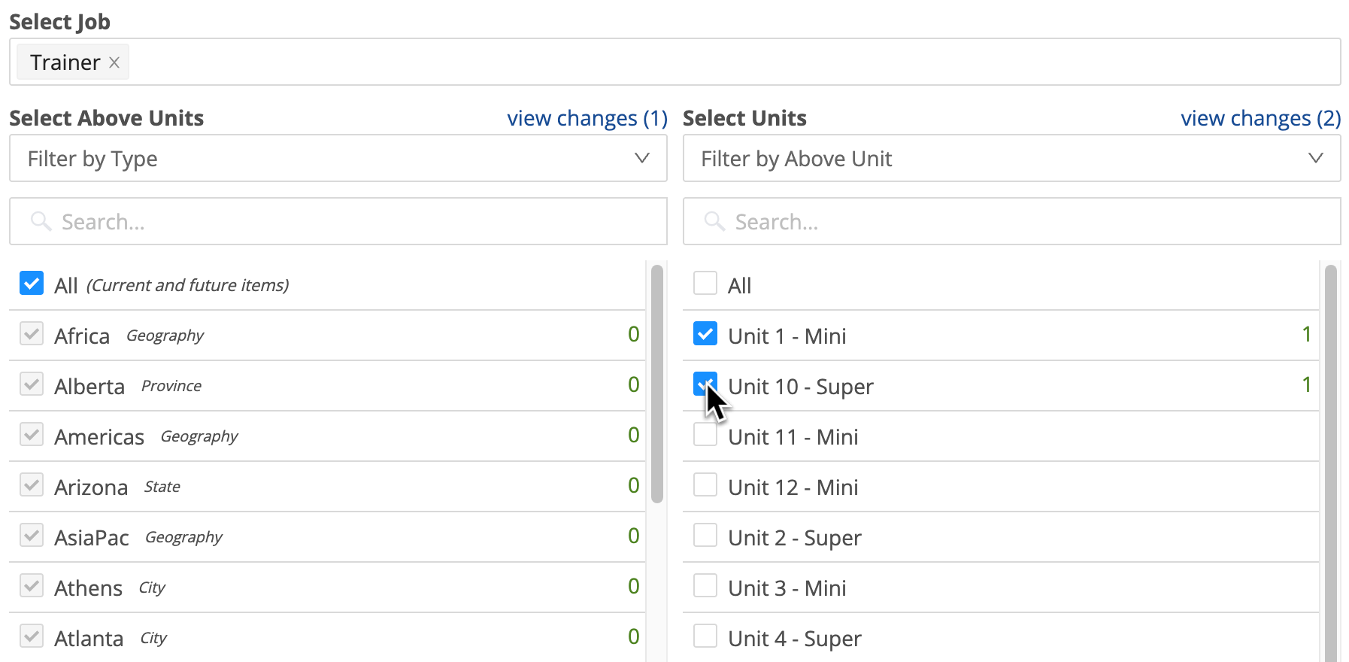This screenshot has height=662, width=1349.
Task: Click the search magnifier in Select Units
Action: coord(714,221)
